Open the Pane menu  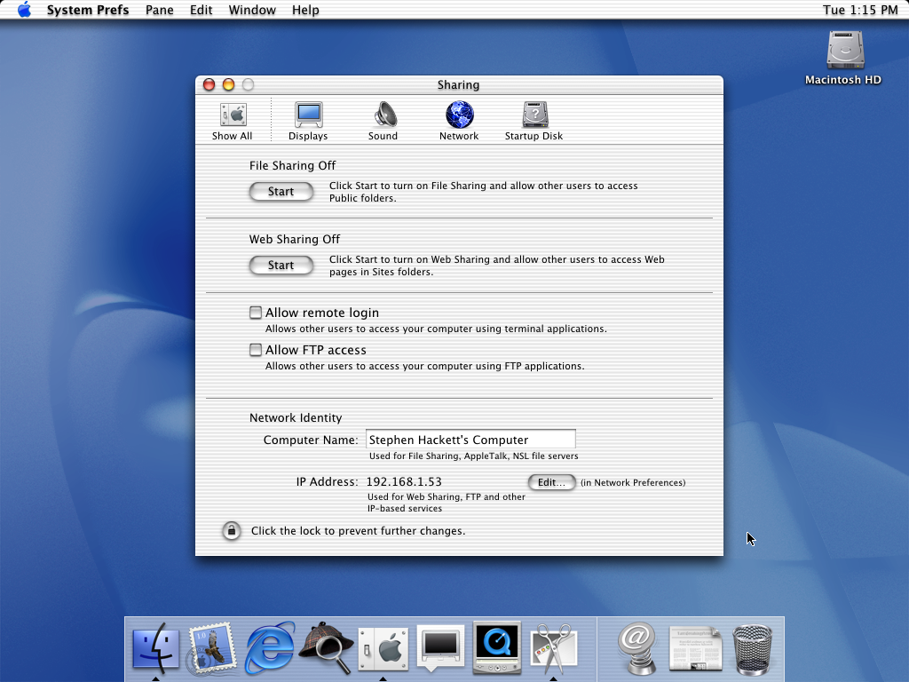pos(159,10)
